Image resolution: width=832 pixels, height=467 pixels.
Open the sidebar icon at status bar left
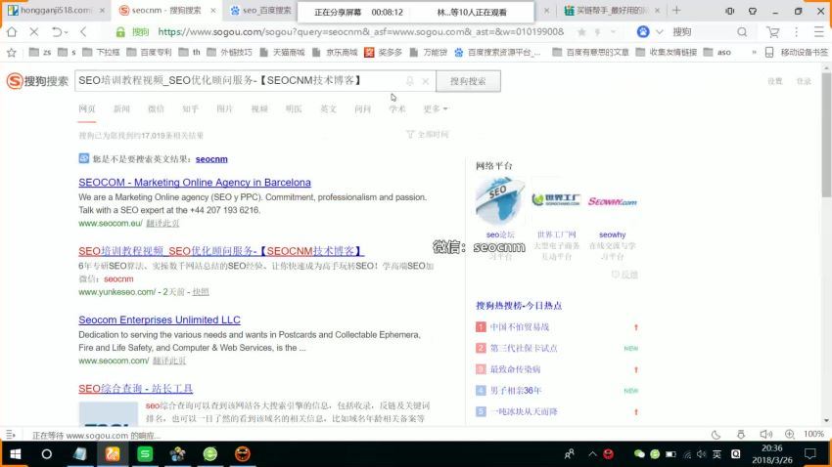11,435
